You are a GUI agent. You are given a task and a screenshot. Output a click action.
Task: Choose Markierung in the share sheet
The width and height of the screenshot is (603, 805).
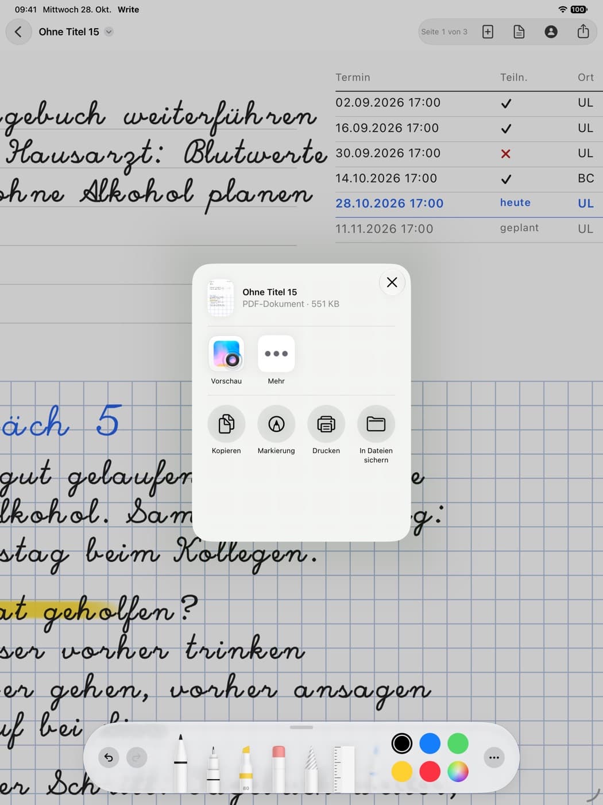(276, 430)
